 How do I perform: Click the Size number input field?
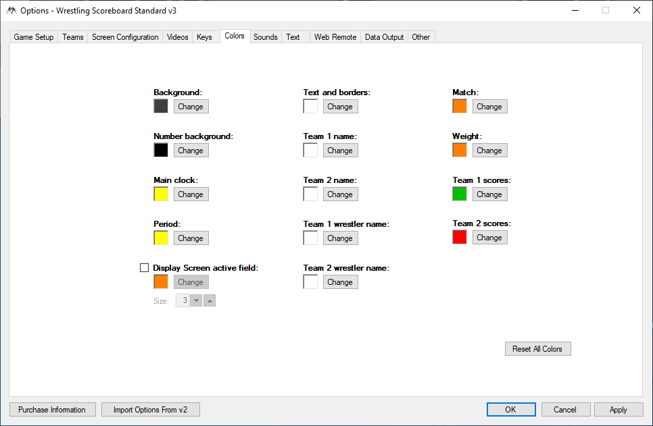coord(183,300)
